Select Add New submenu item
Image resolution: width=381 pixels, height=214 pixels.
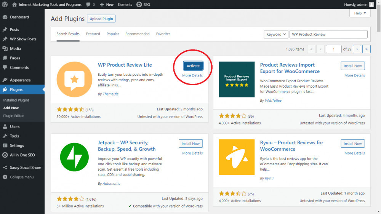coord(11,108)
